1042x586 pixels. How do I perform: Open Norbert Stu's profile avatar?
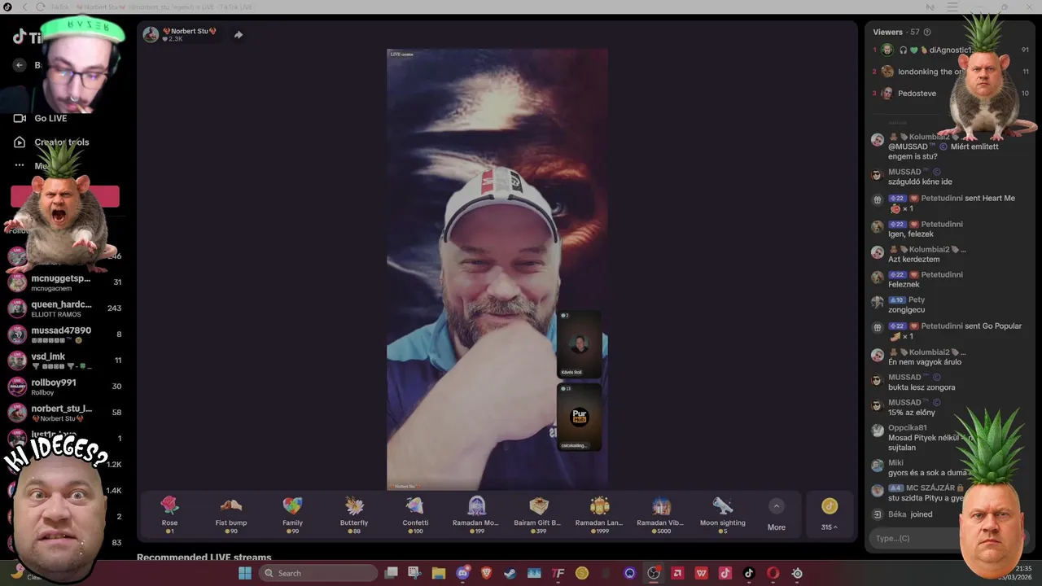click(x=151, y=34)
